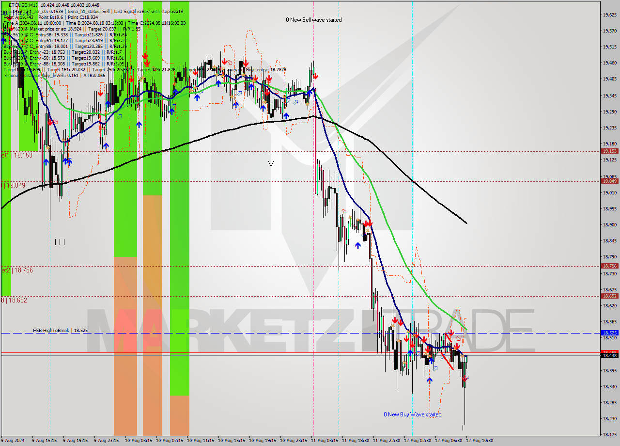Click the 'et1 | 19.153' level label
The width and height of the screenshot is (620, 446).
tap(17, 155)
